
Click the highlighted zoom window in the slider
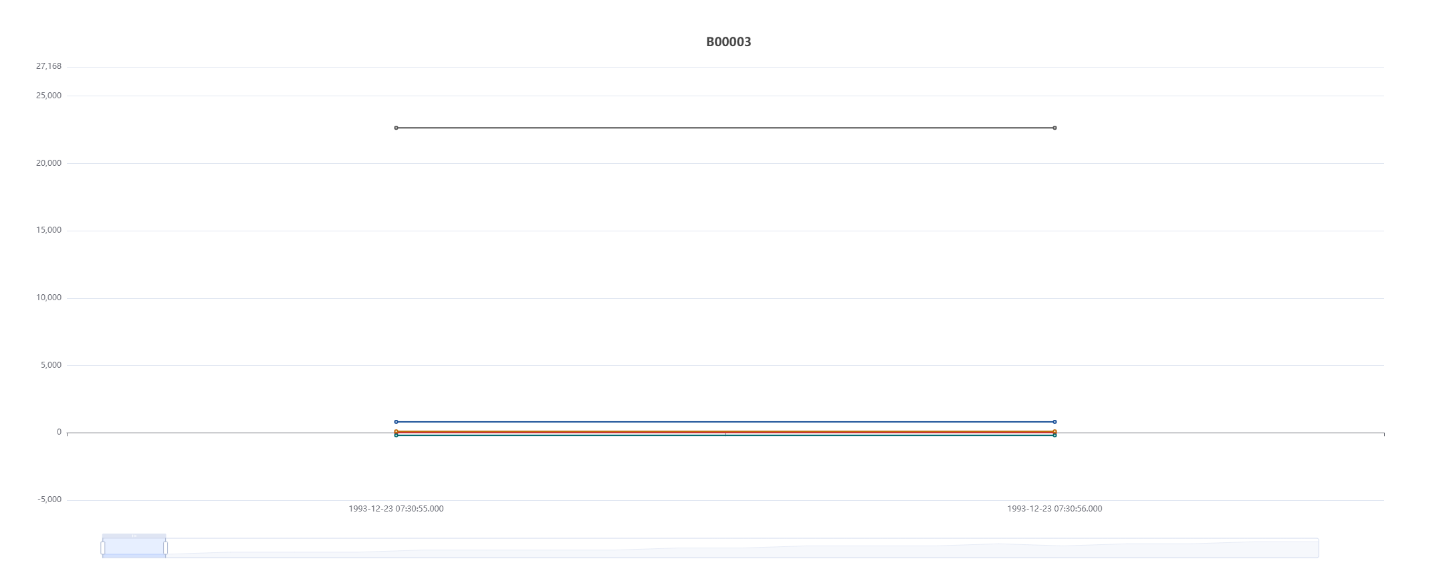click(134, 548)
